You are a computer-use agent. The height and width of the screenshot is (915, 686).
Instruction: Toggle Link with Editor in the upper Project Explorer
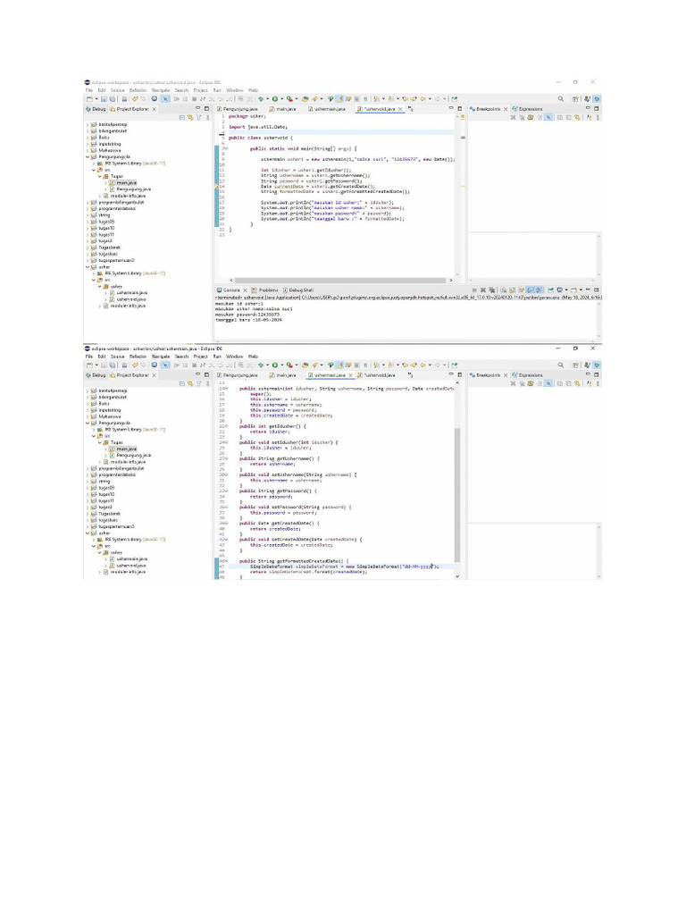pyautogui.click(x=189, y=117)
